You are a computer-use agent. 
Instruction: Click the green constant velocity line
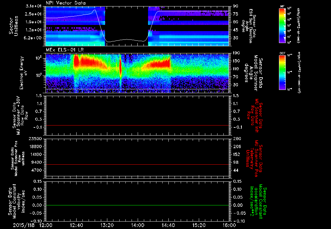[x=137, y=205]
